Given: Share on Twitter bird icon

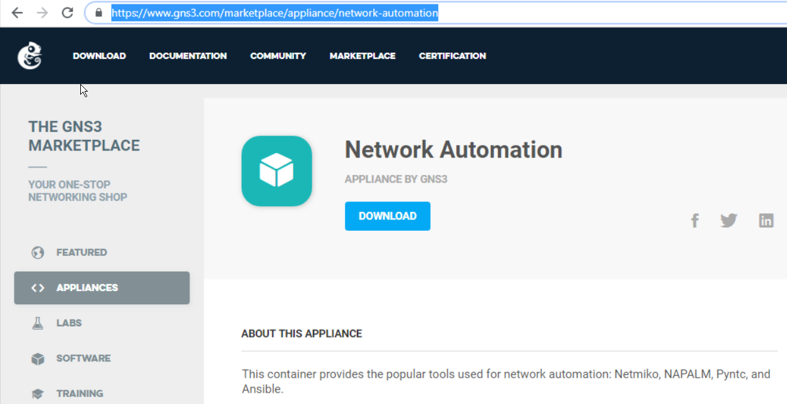Looking at the screenshot, I should tap(729, 220).
